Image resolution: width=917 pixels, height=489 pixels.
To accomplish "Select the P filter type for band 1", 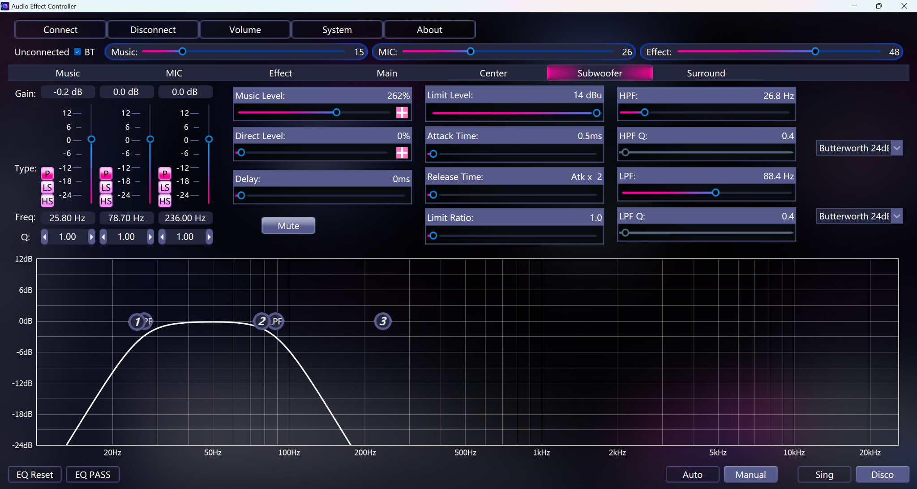I will [x=47, y=173].
